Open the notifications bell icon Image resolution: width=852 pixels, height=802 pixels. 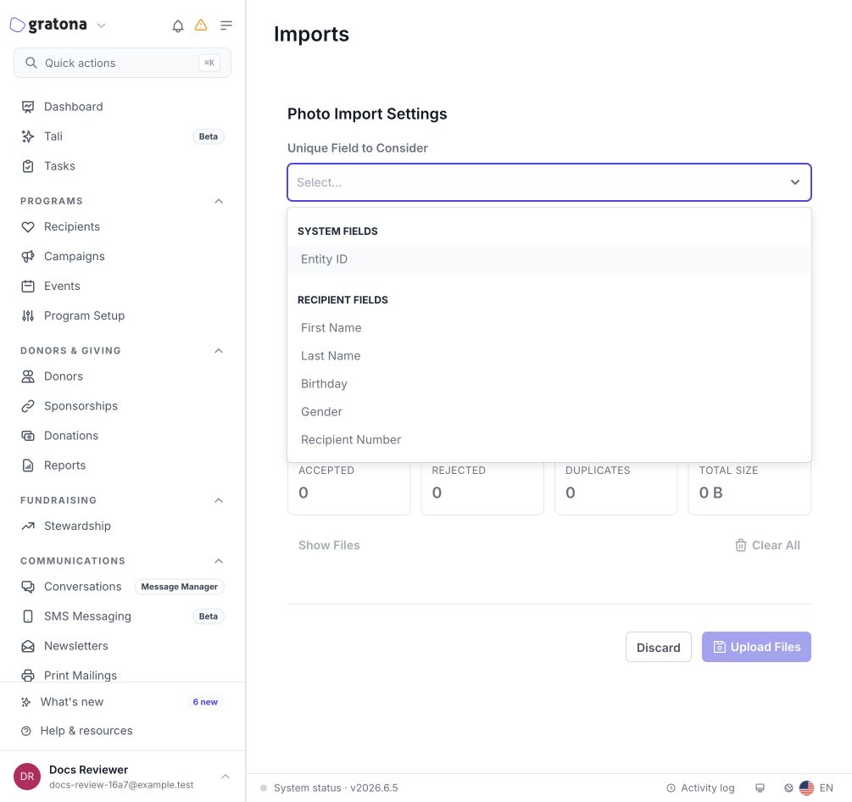(x=178, y=25)
